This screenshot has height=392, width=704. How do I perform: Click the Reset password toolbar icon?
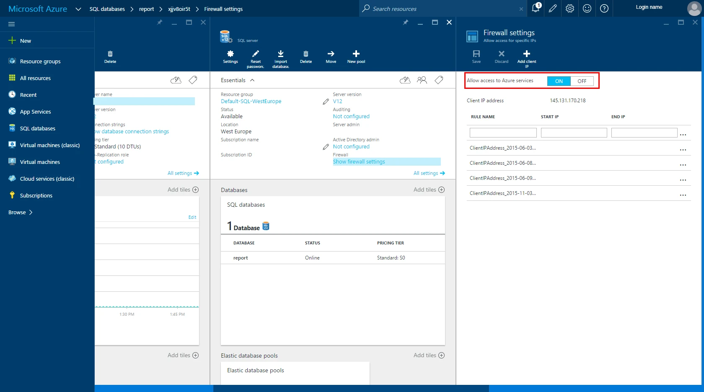255,54
